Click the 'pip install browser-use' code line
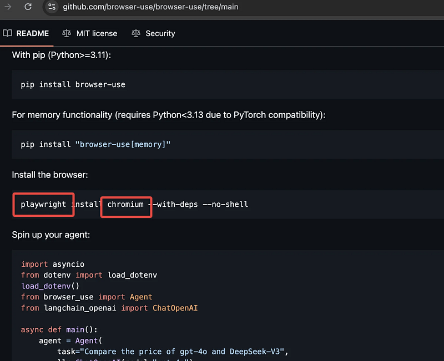Image resolution: width=444 pixels, height=361 pixels. click(73, 84)
